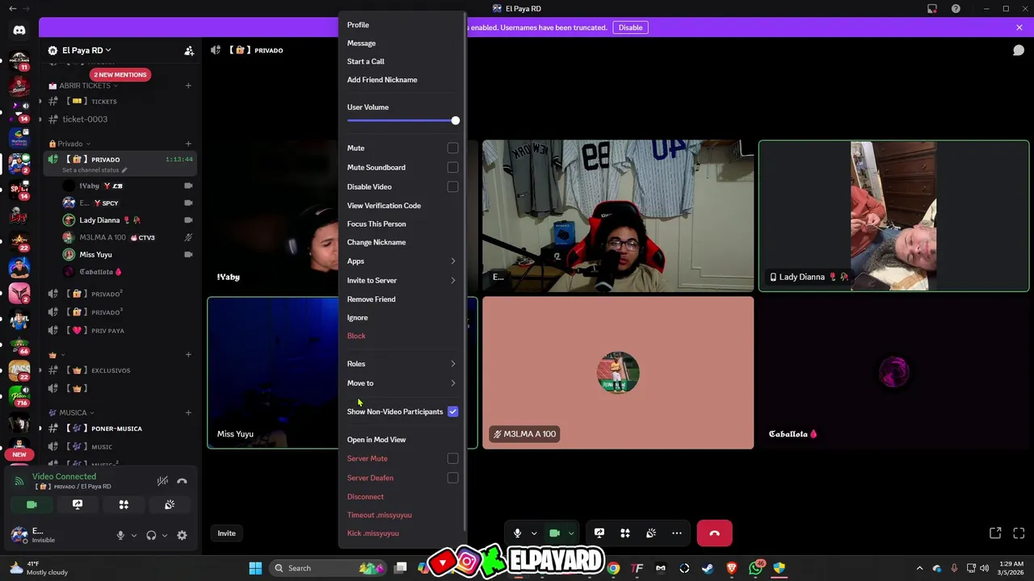Open camera device arrow in call bar

click(570, 533)
